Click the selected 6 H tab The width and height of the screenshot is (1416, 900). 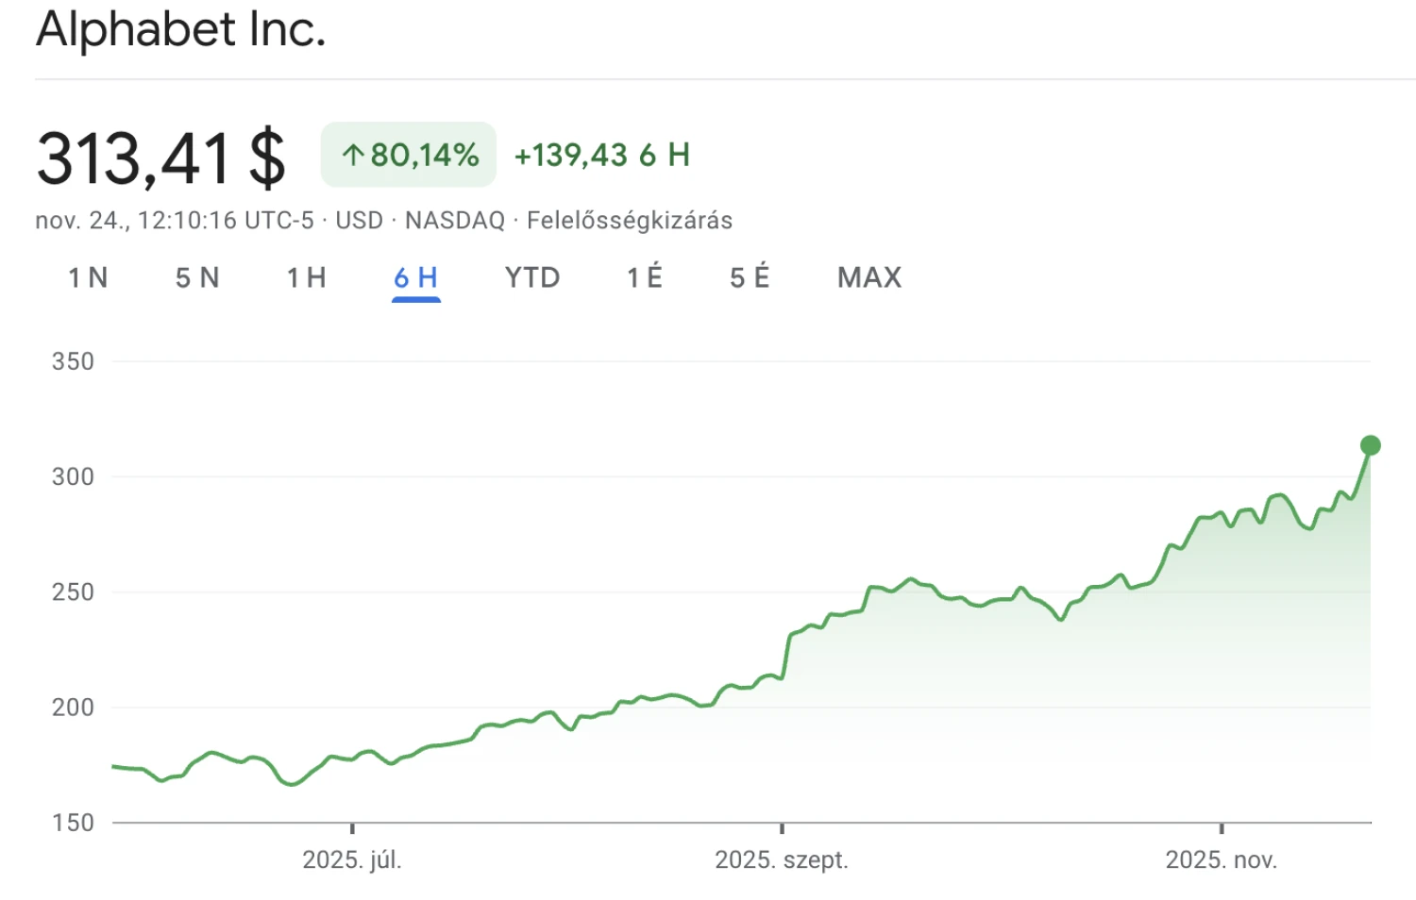coord(416,277)
